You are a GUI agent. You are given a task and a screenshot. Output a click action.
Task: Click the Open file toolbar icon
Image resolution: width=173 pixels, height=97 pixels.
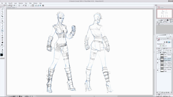point(9,5)
